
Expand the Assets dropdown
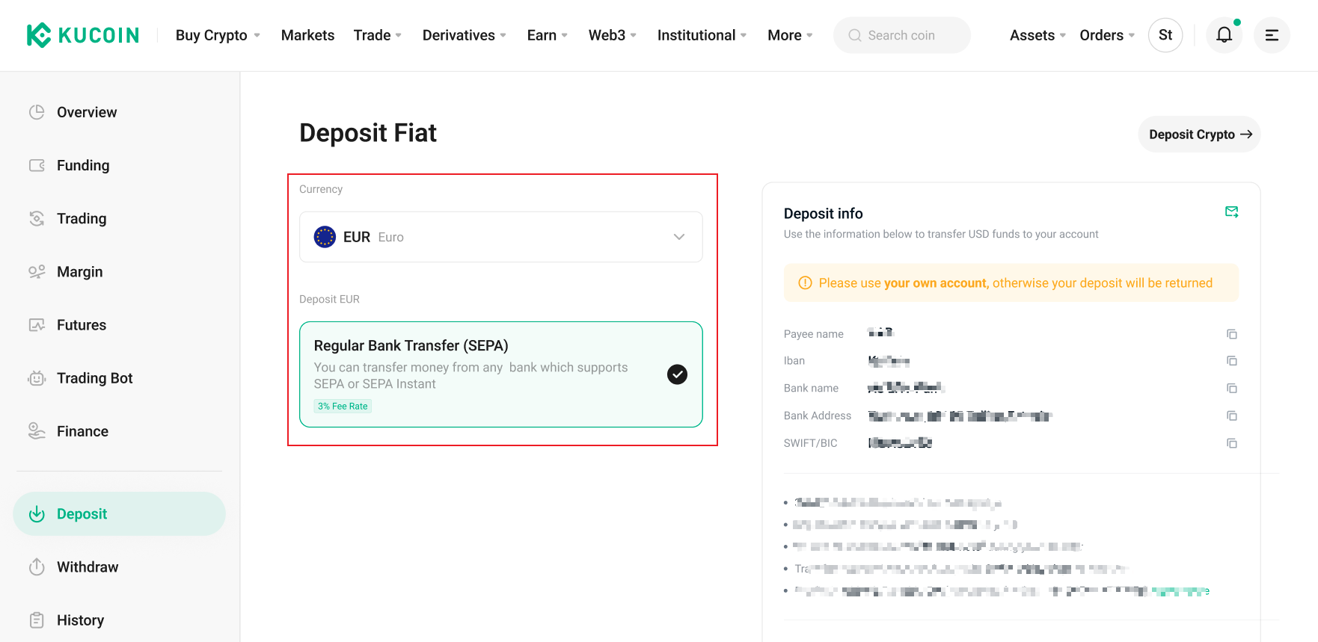1037,35
